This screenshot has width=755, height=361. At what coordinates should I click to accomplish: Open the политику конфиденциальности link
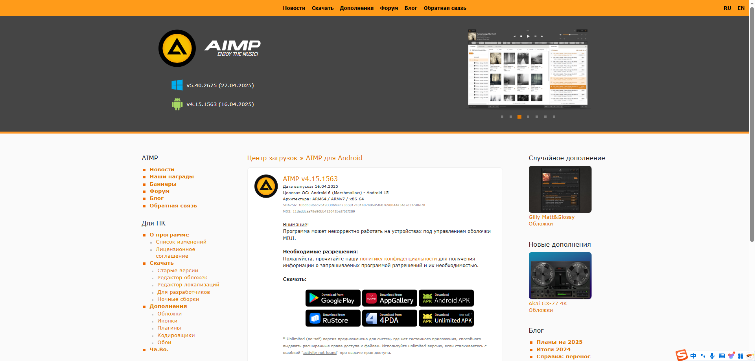click(398, 259)
